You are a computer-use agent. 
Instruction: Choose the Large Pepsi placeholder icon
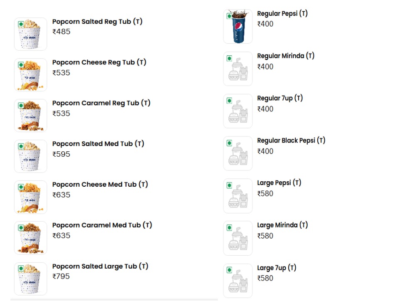click(238, 196)
